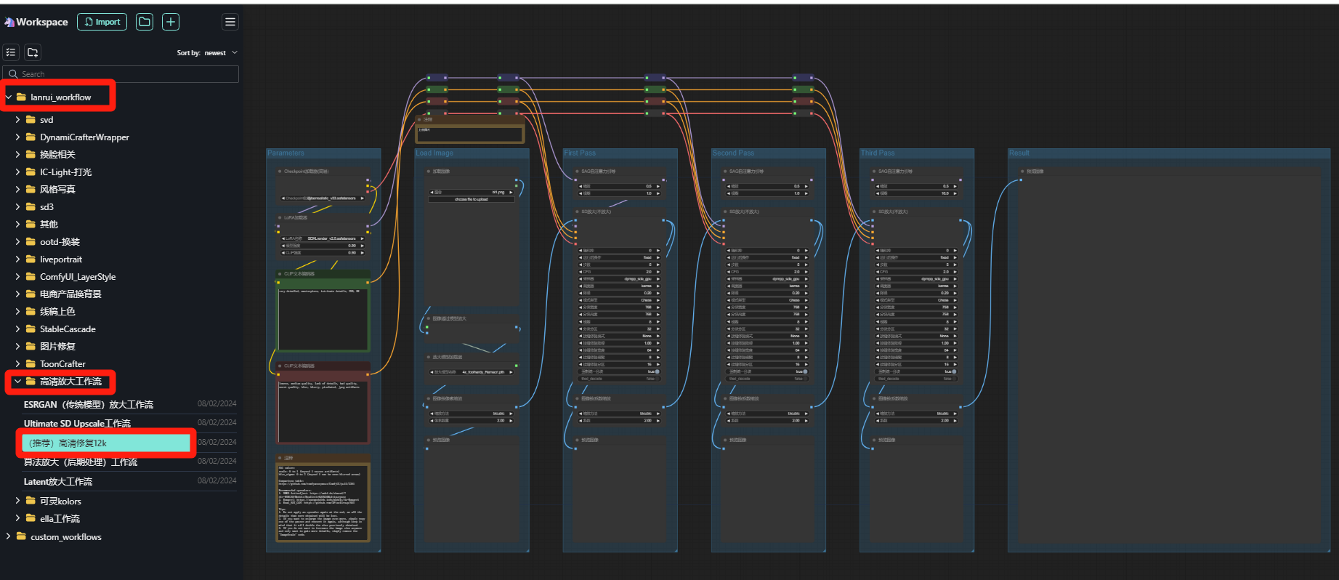The width and height of the screenshot is (1339, 580).
Task: Click the collapse dot on the yellow note node at bottom
Action: click(x=280, y=458)
